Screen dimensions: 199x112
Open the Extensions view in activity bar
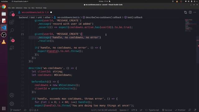tap(12, 22)
